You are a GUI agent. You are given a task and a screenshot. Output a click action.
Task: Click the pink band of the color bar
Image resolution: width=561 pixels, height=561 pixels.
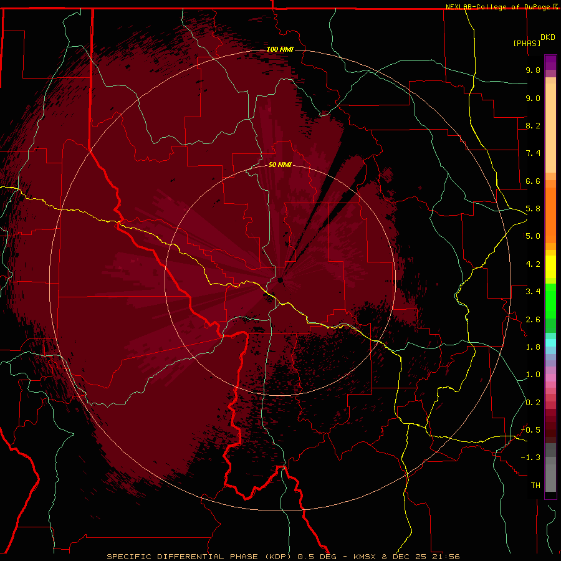pos(550,378)
